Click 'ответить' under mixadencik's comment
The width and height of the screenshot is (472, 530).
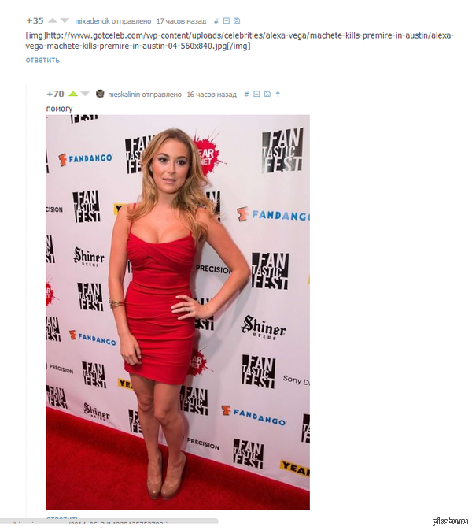[x=42, y=60]
